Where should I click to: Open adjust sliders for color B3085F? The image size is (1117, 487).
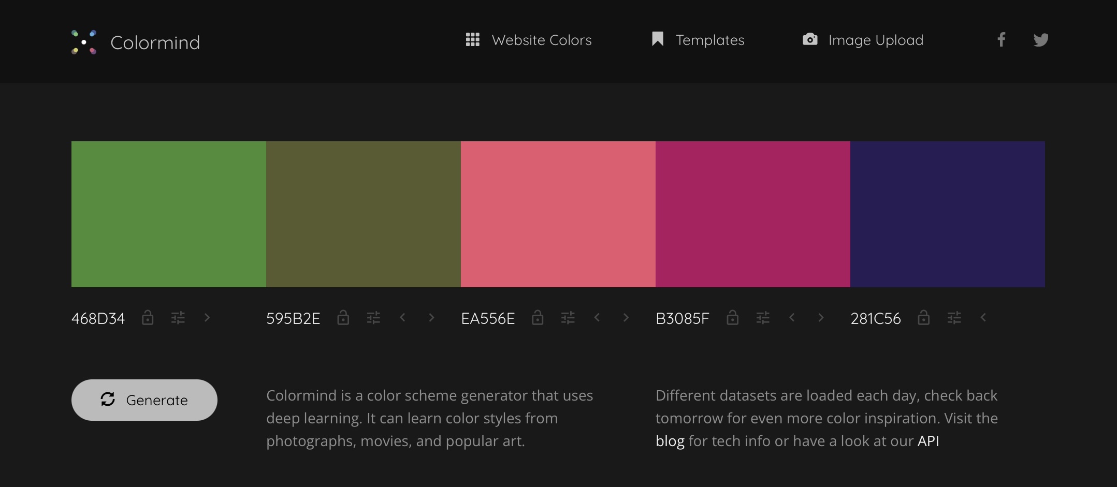[763, 318]
